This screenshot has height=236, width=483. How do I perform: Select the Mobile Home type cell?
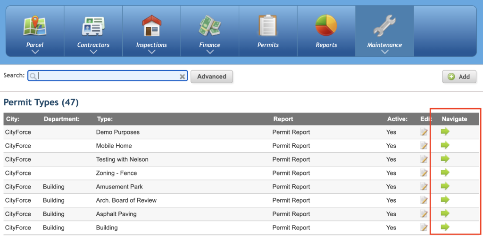pos(114,146)
